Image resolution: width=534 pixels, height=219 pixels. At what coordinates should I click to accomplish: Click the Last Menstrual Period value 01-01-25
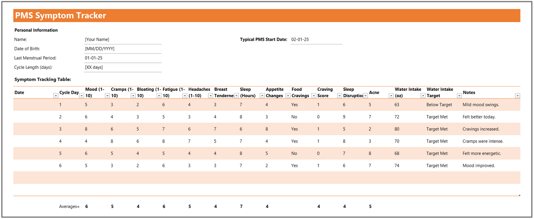[123, 58]
